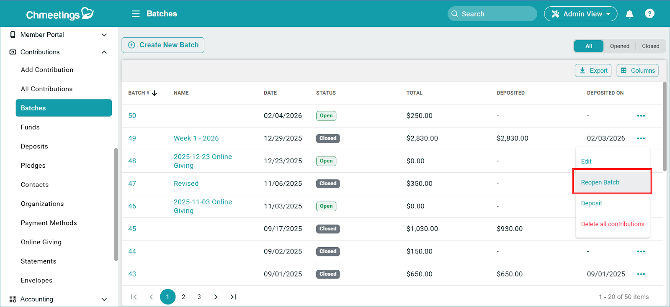Expand the Member Portal section
This screenshot has width=670, height=307.
point(104,35)
